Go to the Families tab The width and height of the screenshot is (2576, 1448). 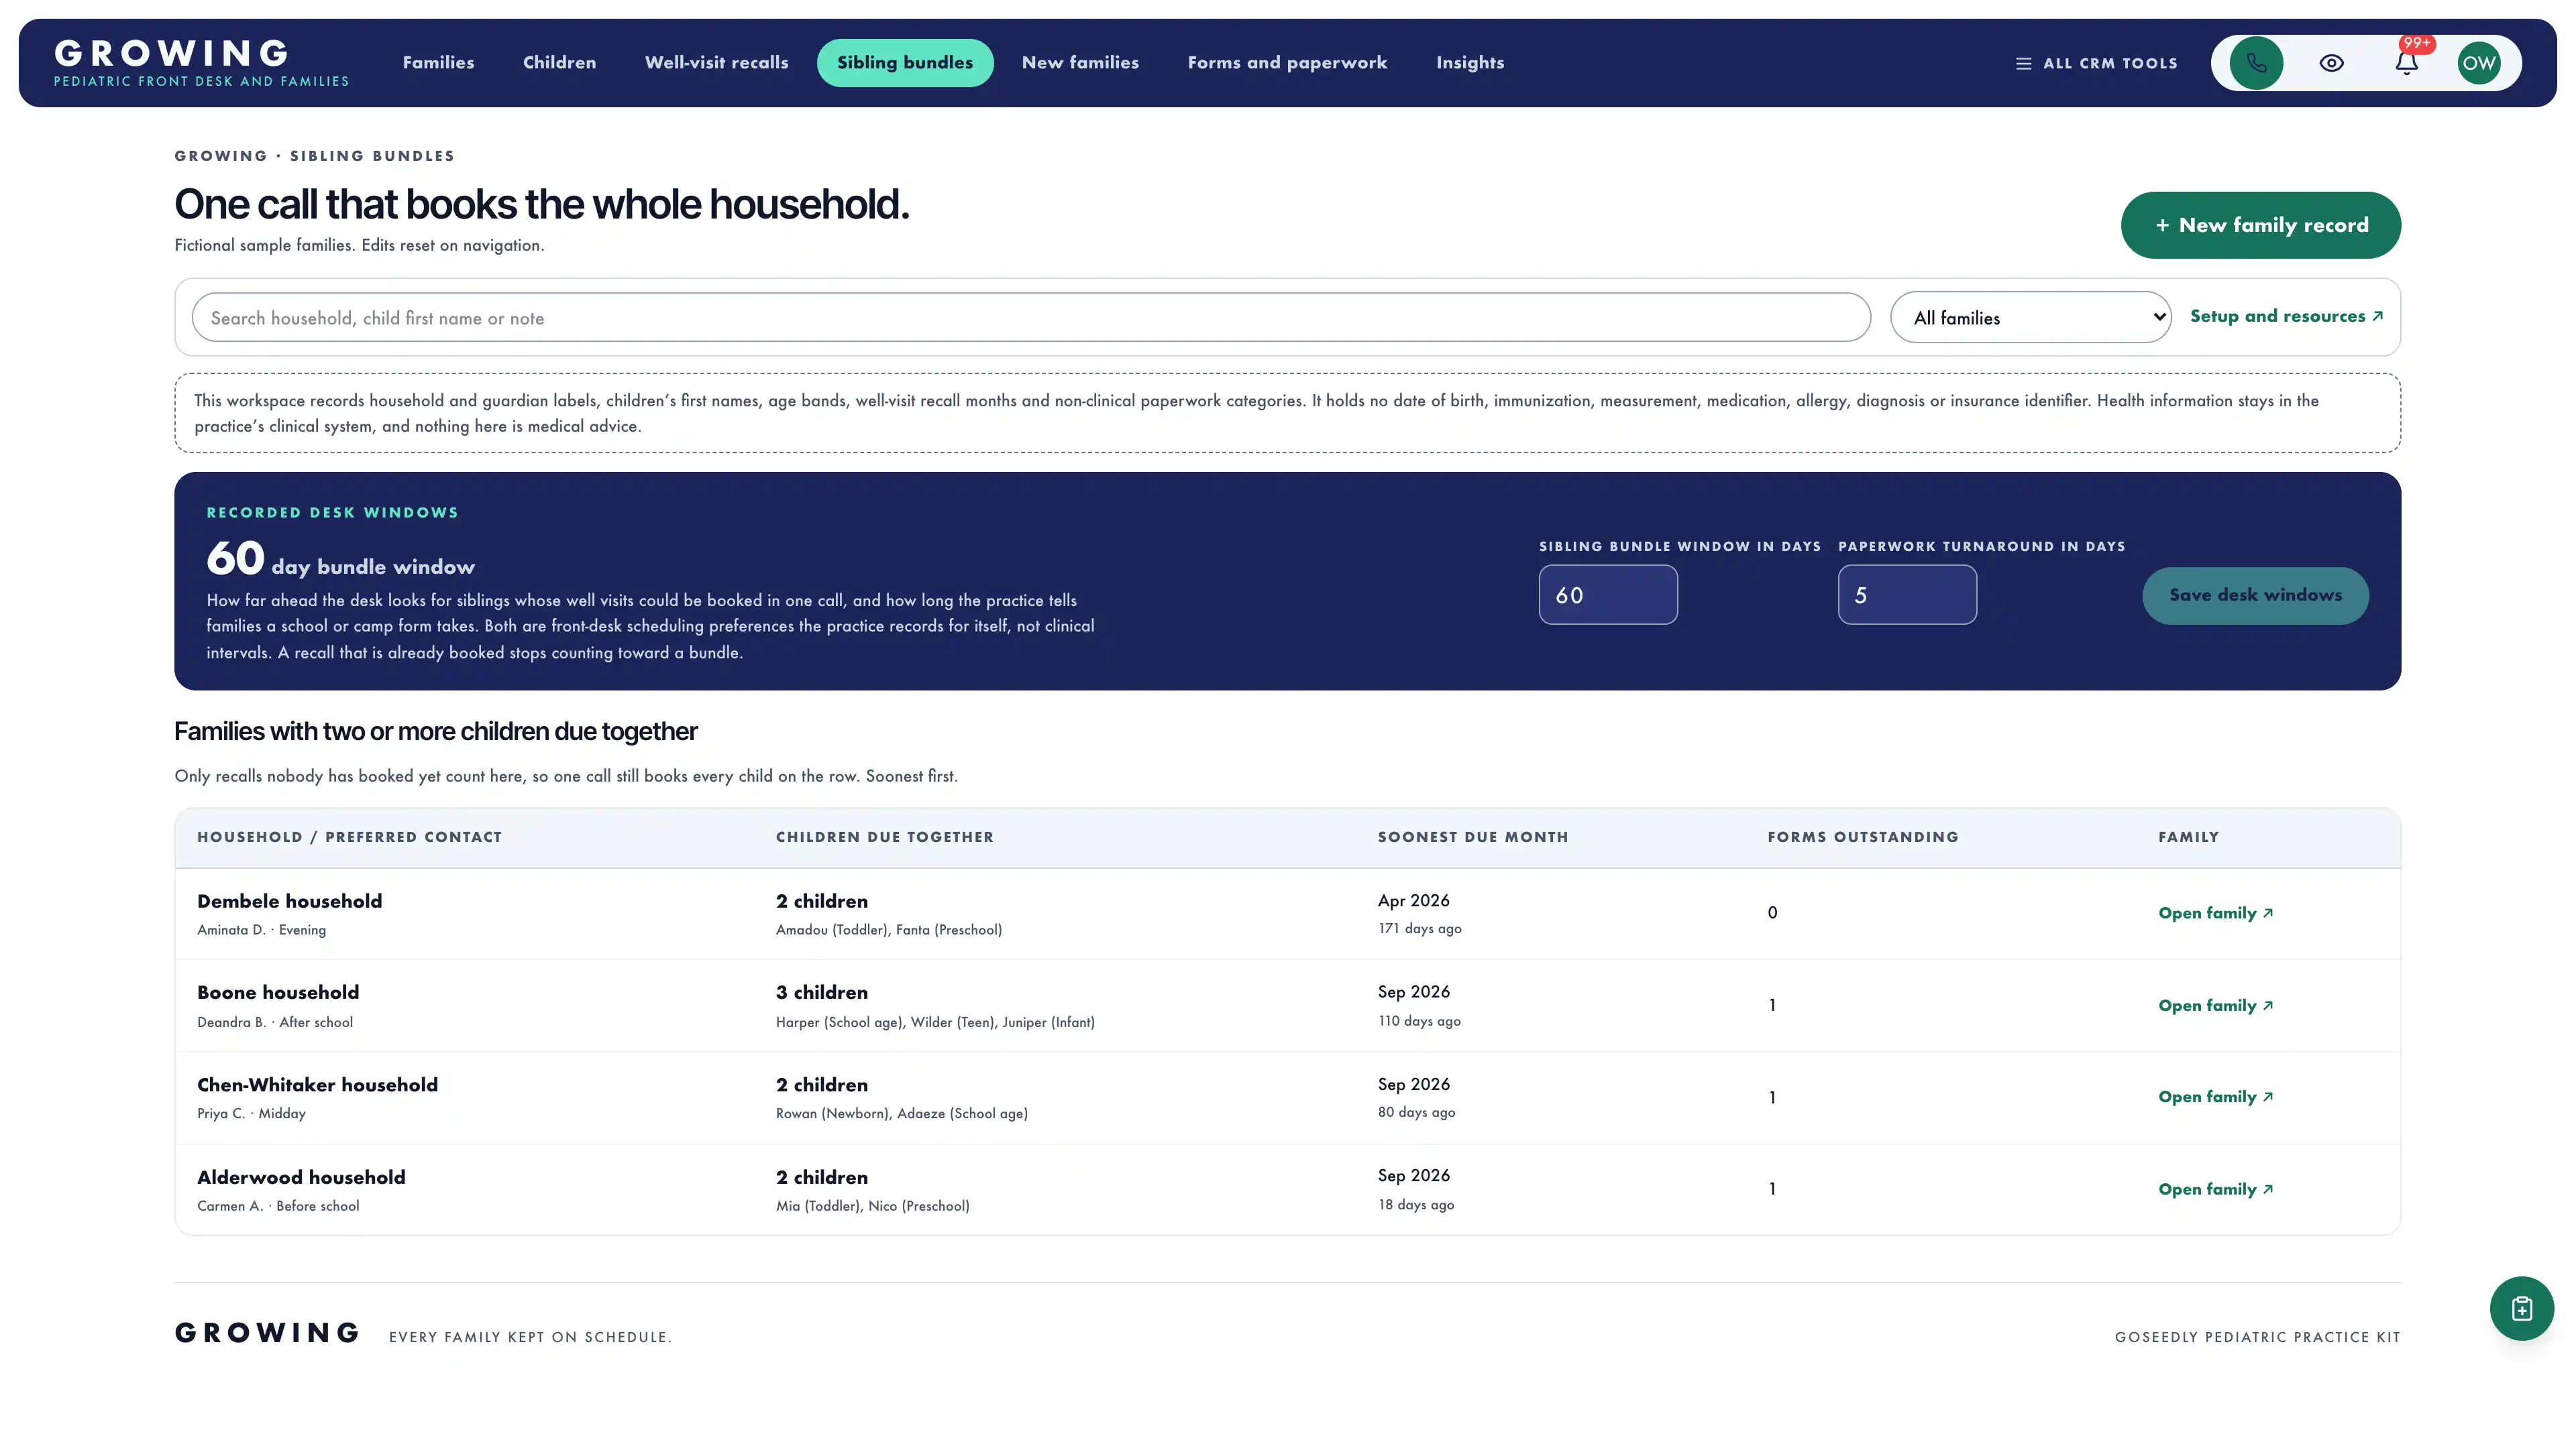click(x=438, y=63)
